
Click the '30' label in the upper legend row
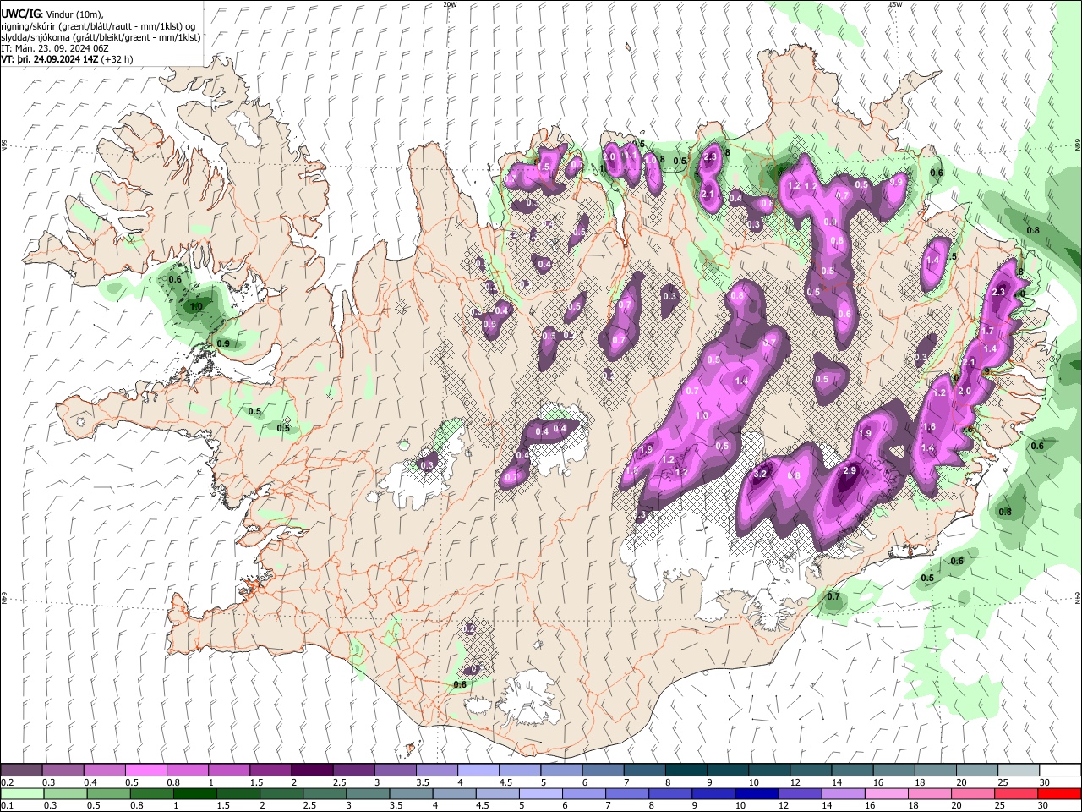point(1045,782)
